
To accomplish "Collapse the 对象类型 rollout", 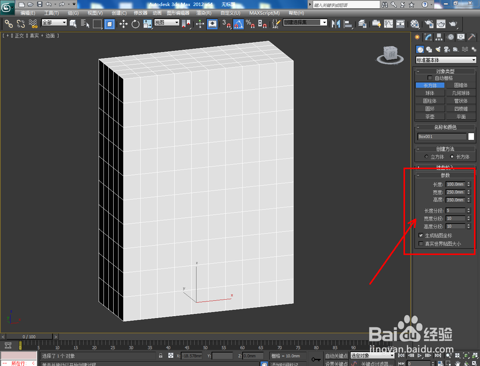I will pos(445,71).
